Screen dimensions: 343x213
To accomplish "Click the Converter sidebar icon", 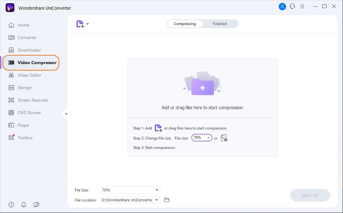I will tap(11, 38).
